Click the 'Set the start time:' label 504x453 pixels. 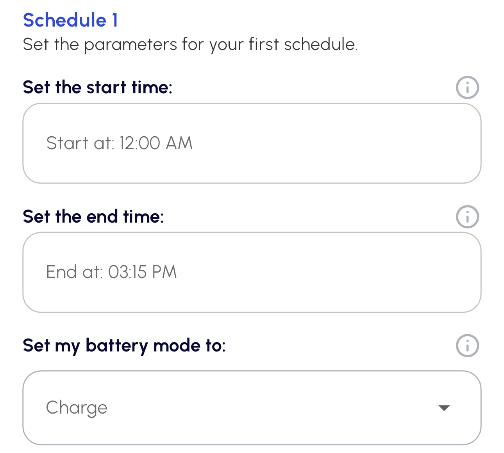click(97, 87)
